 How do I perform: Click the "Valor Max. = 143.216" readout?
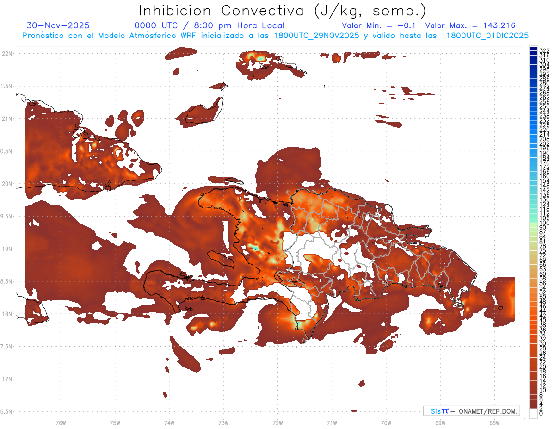pyautogui.click(x=470, y=25)
